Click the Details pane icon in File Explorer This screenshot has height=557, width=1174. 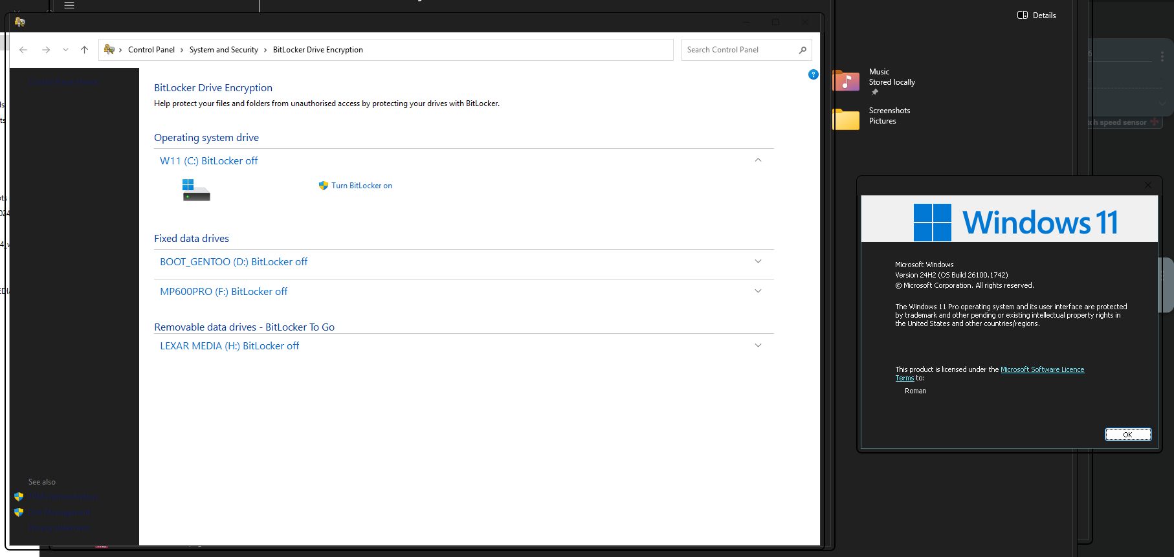click(1023, 15)
